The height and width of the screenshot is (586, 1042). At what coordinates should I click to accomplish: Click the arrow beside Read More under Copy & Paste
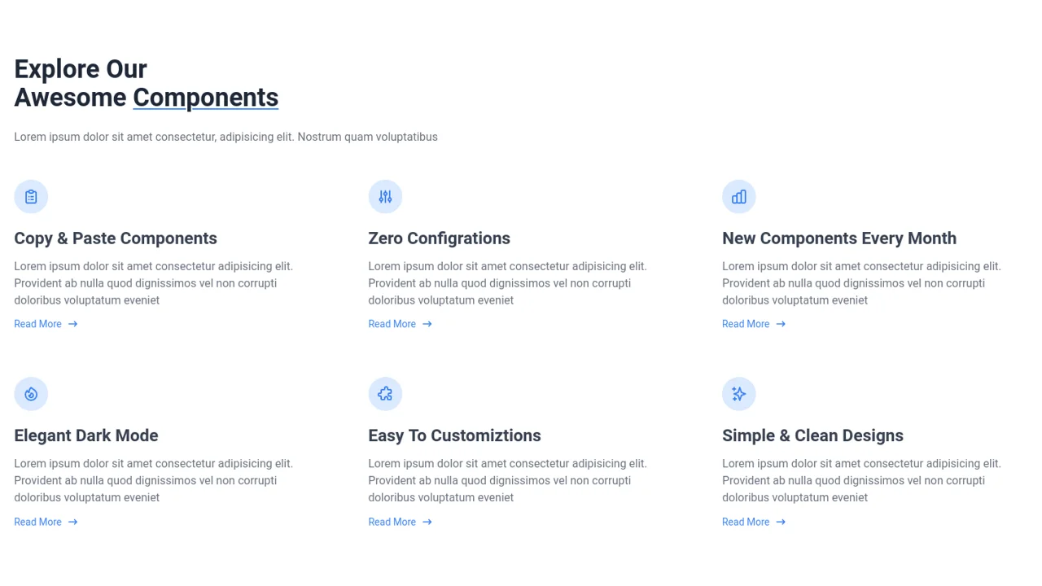coord(73,324)
